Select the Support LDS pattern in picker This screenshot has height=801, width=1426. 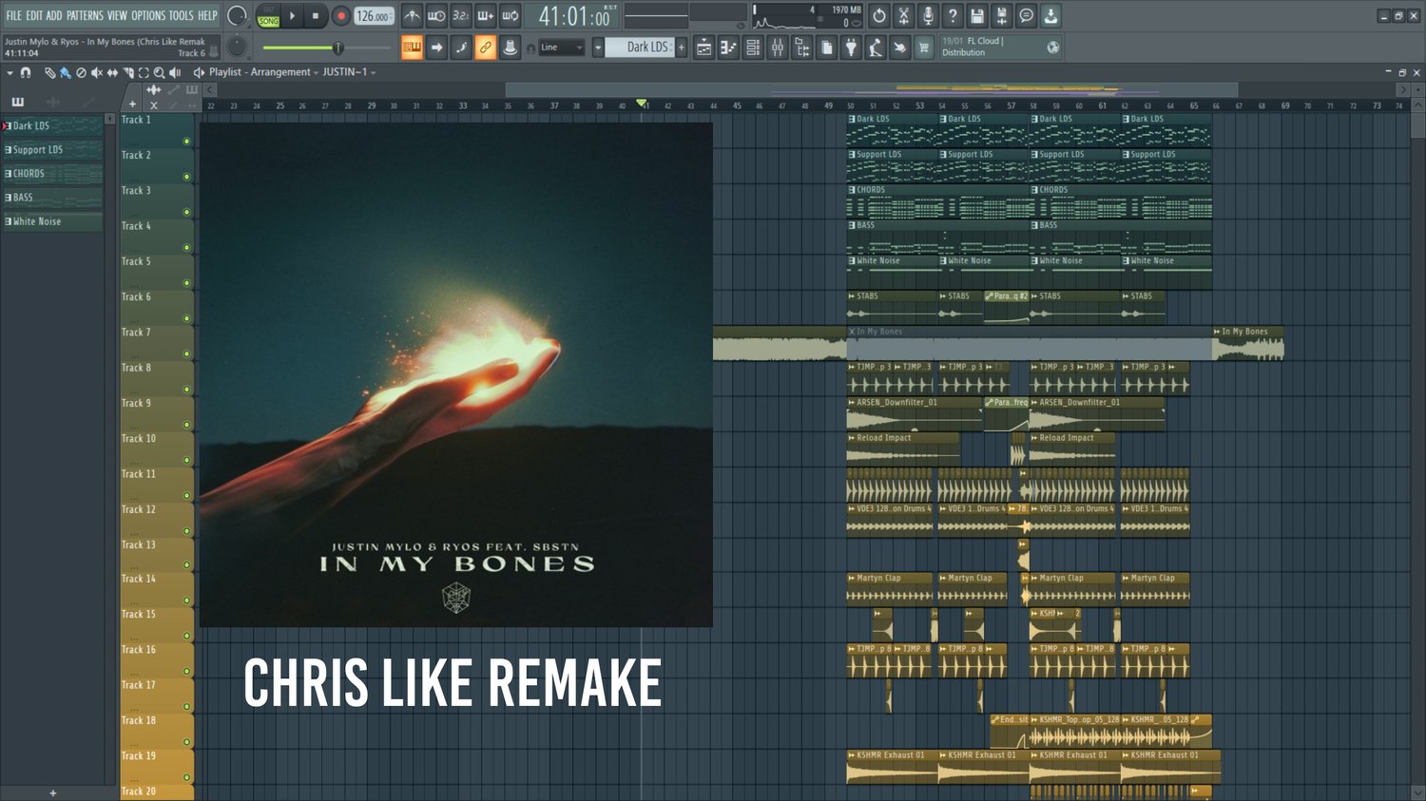52,149
